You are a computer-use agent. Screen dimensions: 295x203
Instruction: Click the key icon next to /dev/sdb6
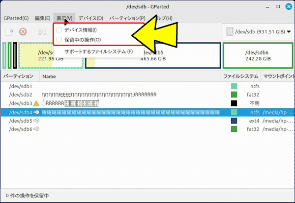point(36,129)
